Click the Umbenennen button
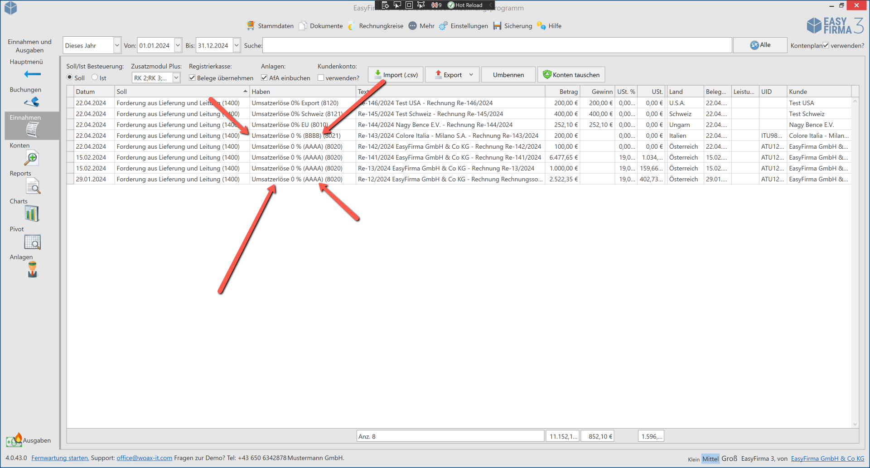The width and height of the screenshot is (870, 468). click(508, 75)
